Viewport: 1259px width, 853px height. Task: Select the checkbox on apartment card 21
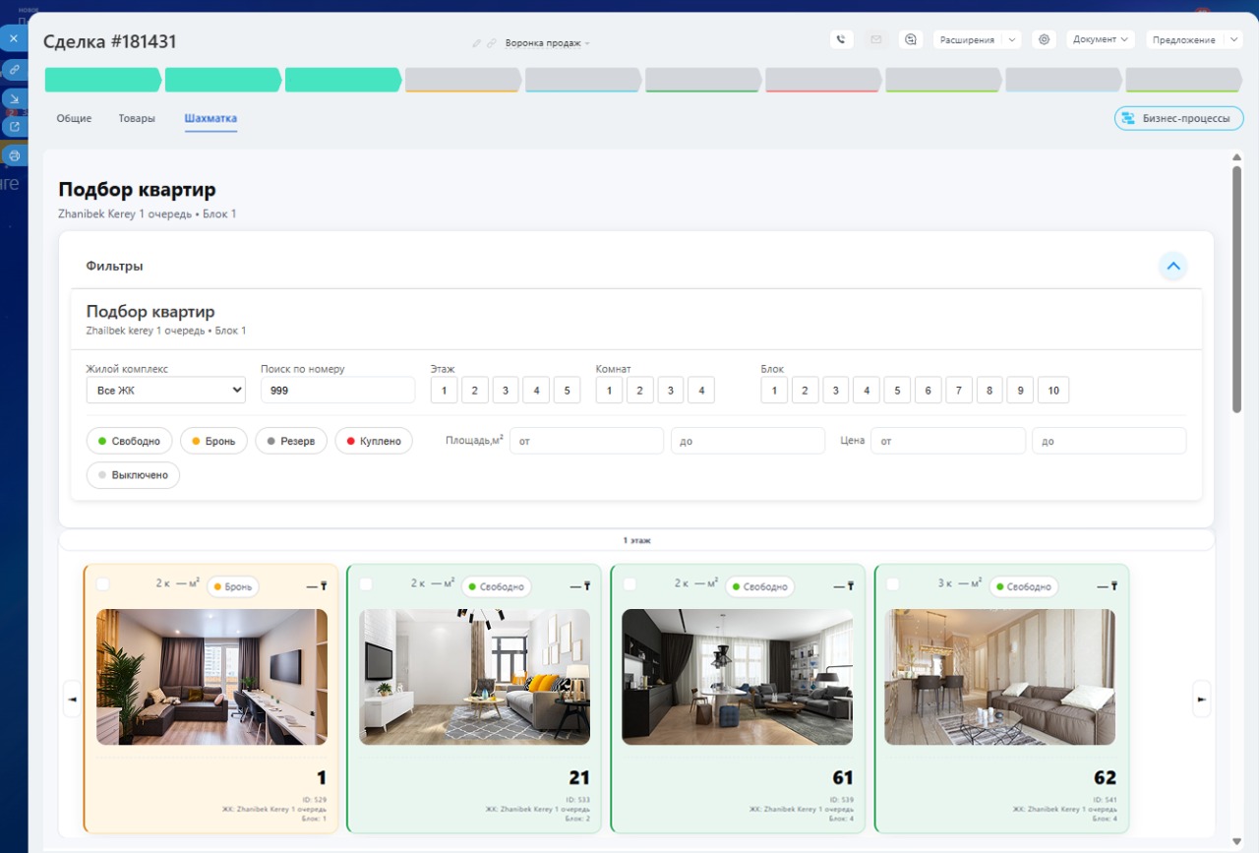pos(366,584)
